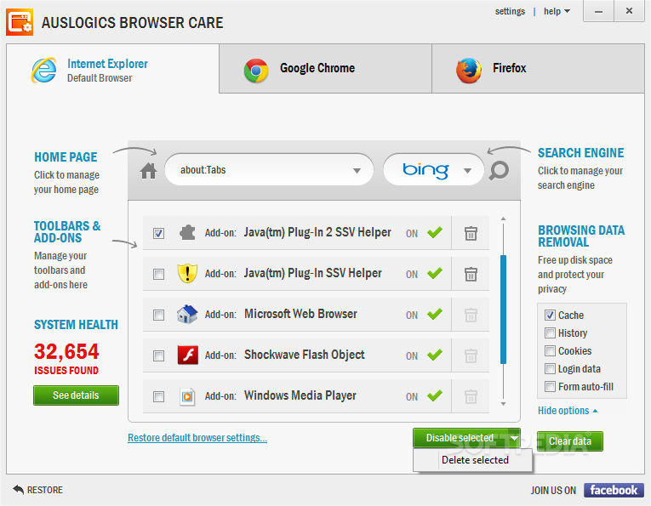Toggle ON checkmark for Shockwave Flash Object

(x=435, y=355)
